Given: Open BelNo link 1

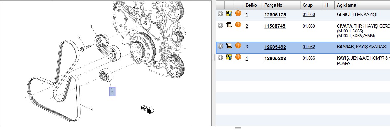Looking at the screenshot, I should click(x=247, y=15).
